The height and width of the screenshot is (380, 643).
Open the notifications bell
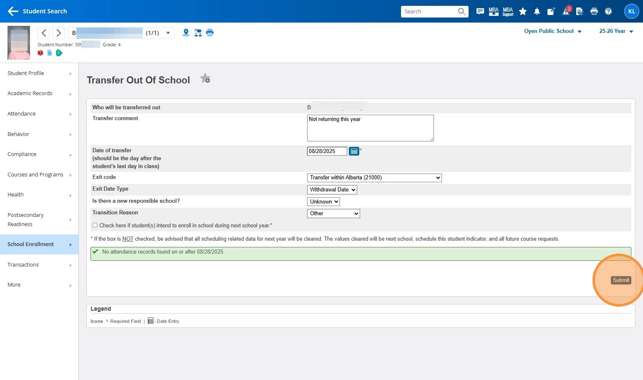[x=537, y=12]
